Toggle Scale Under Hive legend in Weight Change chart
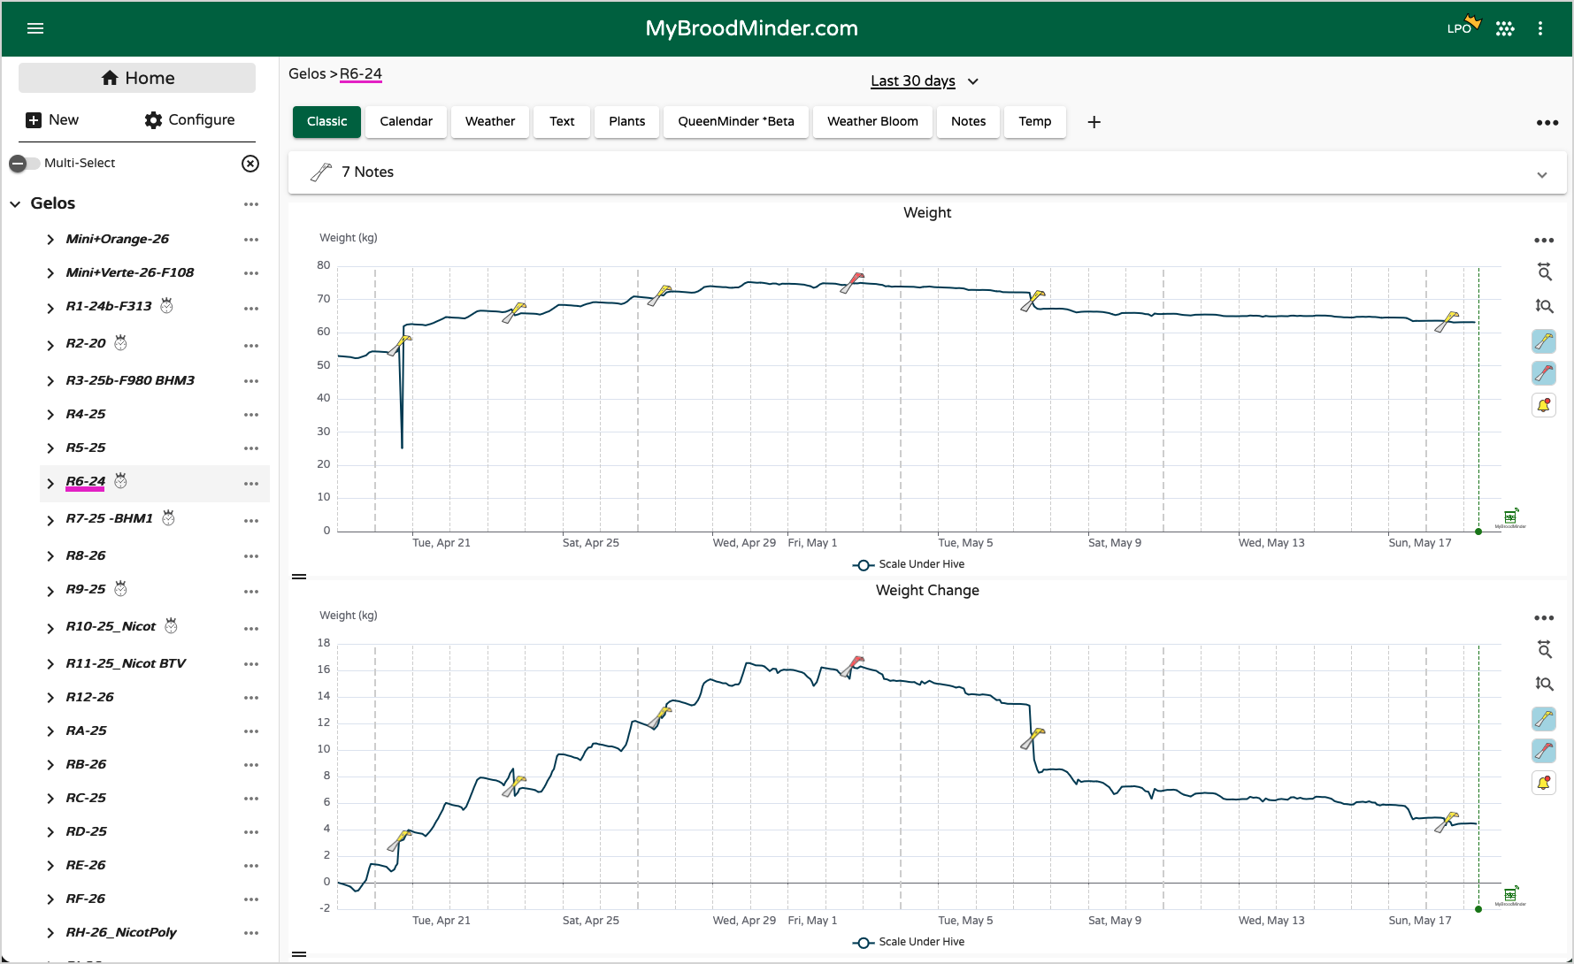This screenshot has width=1574, height=964. pos(909,942)
